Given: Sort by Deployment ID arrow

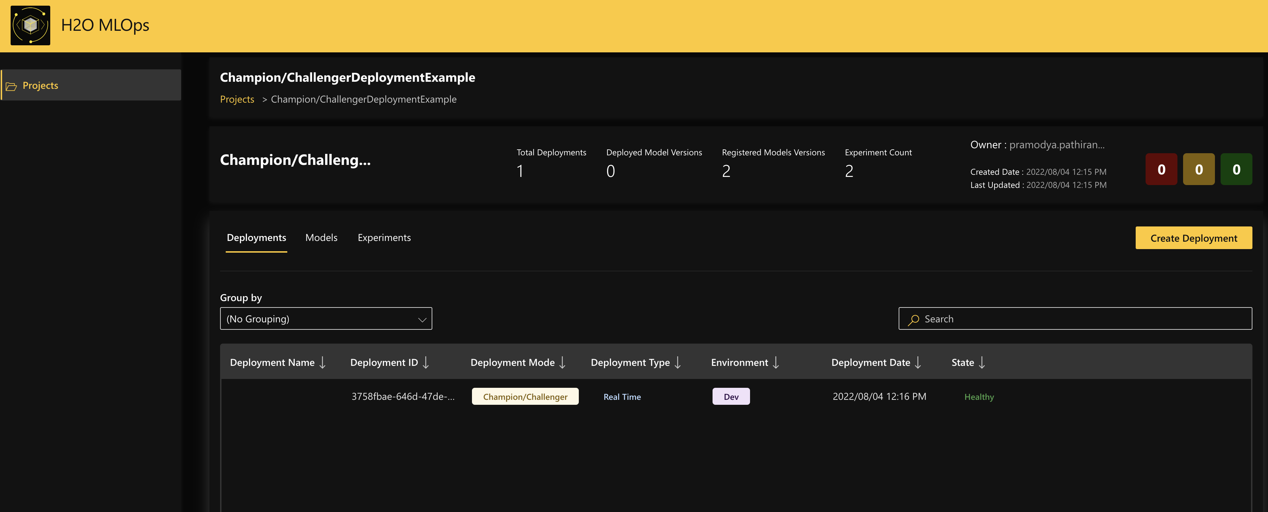Looking at the screenshot, I should 426,363.
